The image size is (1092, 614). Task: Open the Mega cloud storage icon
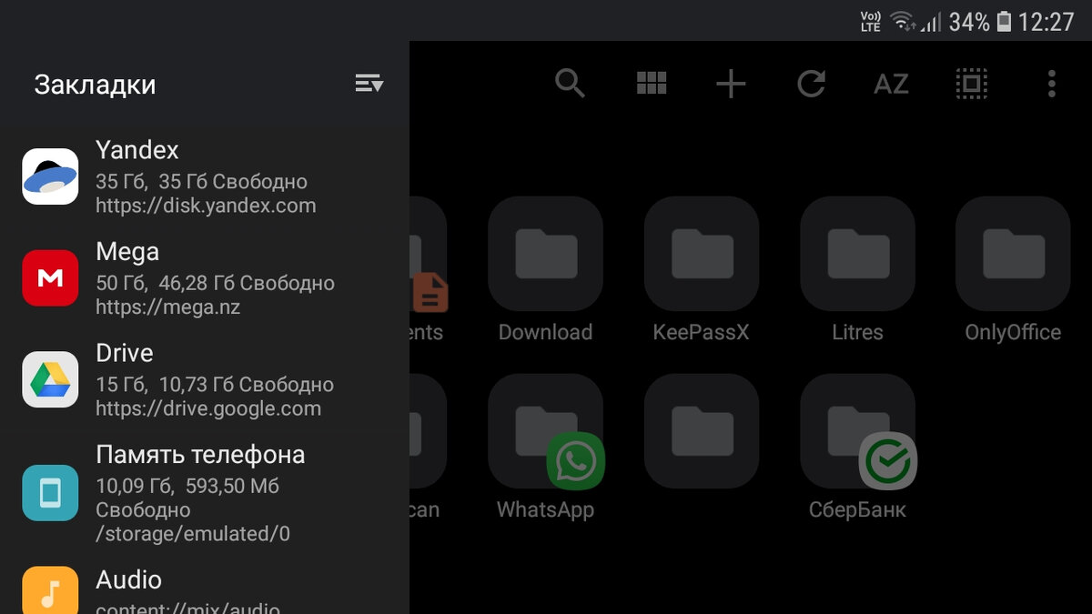[50, 278]
